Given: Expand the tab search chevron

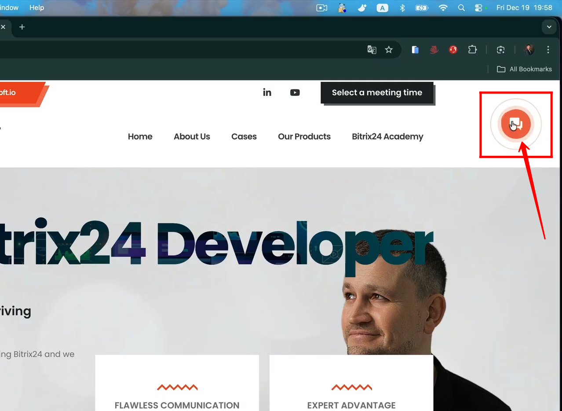Looking at the screenshot, I should [x=549, y=27].
